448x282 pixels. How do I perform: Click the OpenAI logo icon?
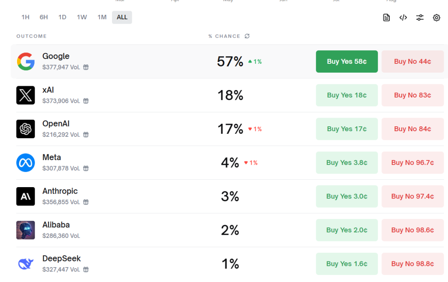pos(25,129)
